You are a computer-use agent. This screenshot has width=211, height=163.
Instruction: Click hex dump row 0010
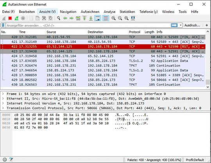(x=75, y=119)
